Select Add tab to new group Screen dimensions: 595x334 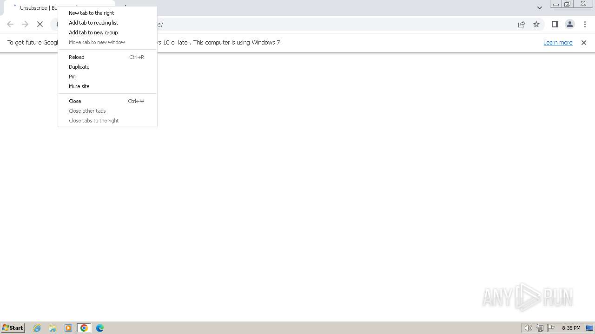pos(107,32)
